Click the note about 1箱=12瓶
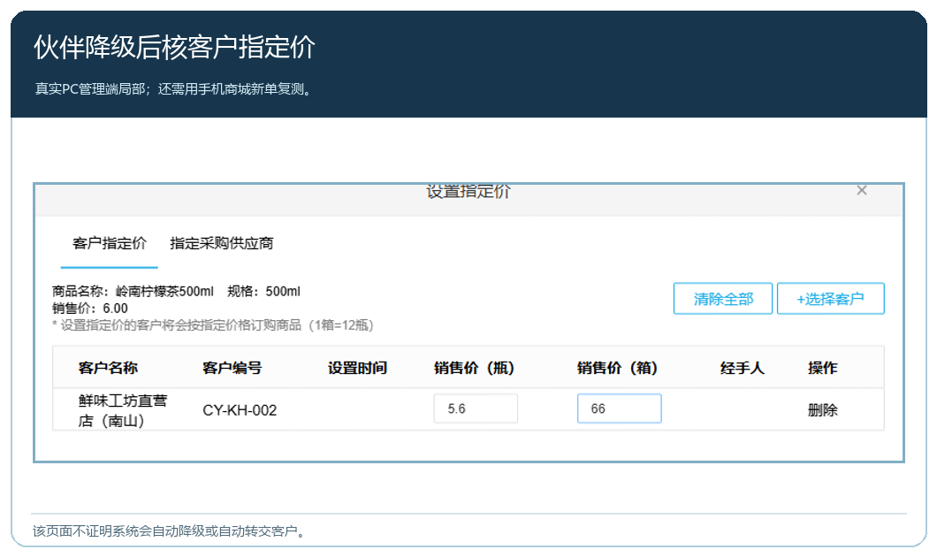 [x=213, y=325]
